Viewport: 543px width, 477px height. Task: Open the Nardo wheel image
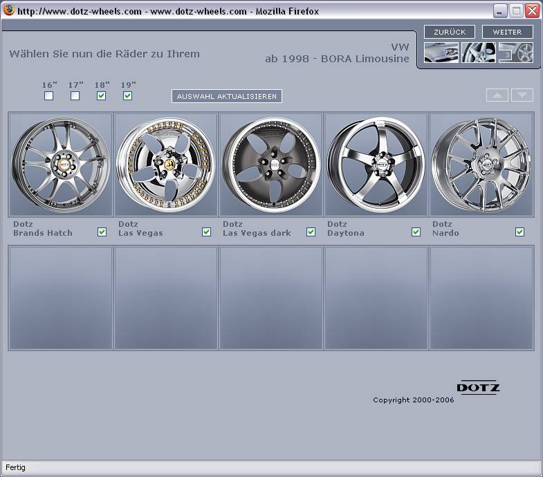pos(481,165)
